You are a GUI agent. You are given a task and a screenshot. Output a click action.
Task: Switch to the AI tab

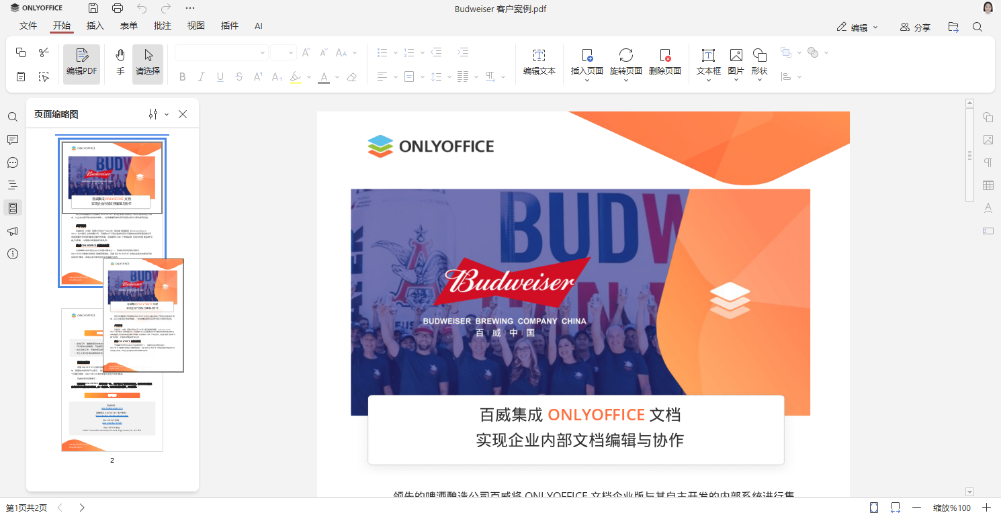259,26
